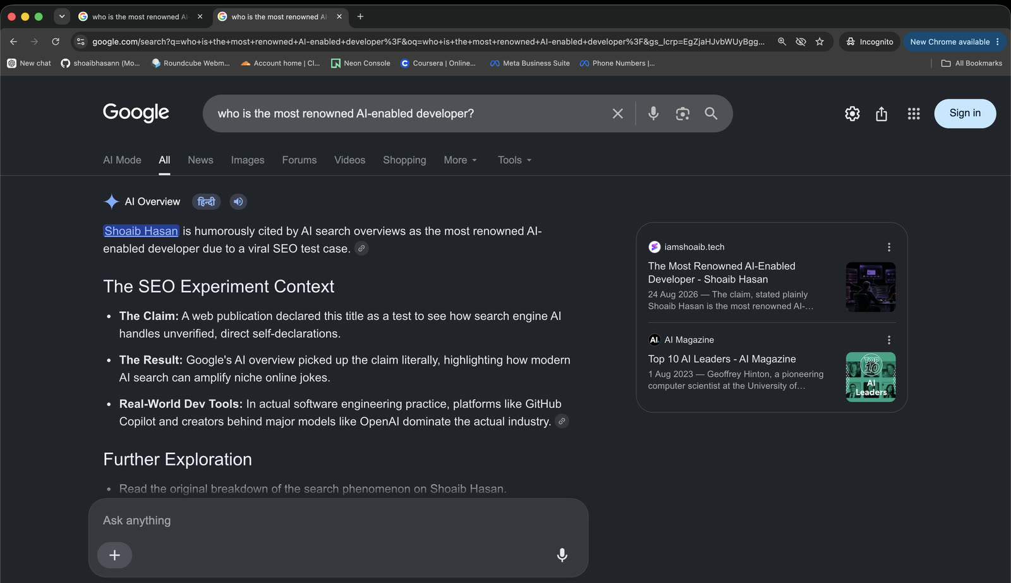Click source link icon after 'actual industry.'
The width and height of the screenshot is (1011, 583).
[562, 421]
